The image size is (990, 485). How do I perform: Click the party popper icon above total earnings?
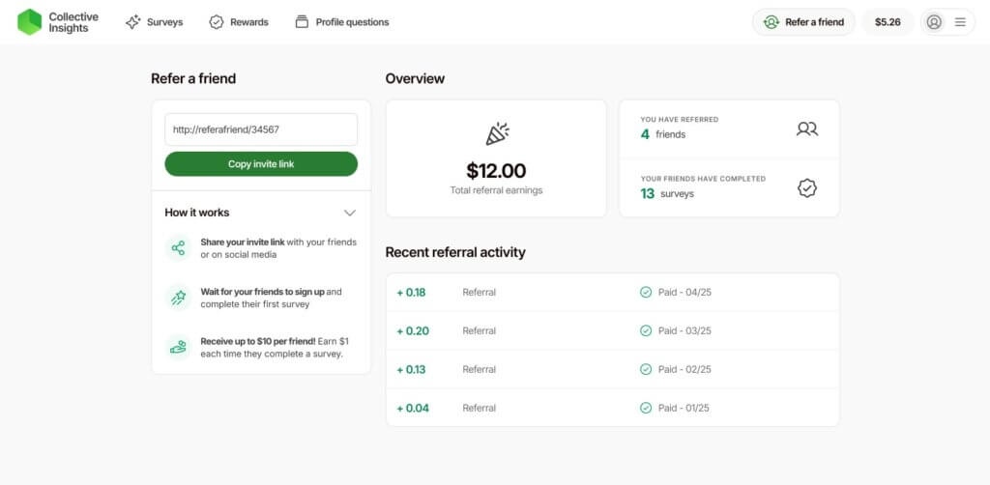[497, 134]
